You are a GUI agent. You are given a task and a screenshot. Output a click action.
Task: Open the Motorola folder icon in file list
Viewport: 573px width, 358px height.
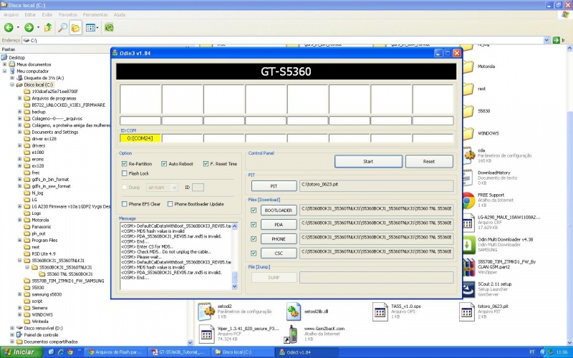468,67
